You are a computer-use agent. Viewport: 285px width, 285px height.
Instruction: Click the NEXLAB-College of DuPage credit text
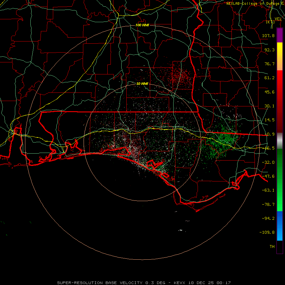pos(255,3)
